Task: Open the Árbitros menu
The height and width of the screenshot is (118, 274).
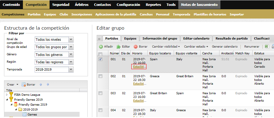Action: [x=82, y=5]
